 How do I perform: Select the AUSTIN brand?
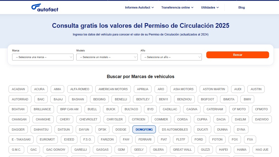tap(256, 89)
